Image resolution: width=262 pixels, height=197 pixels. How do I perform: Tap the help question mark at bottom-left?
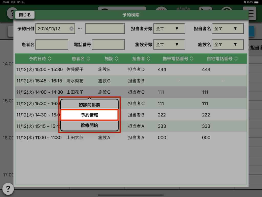(8, 189)
